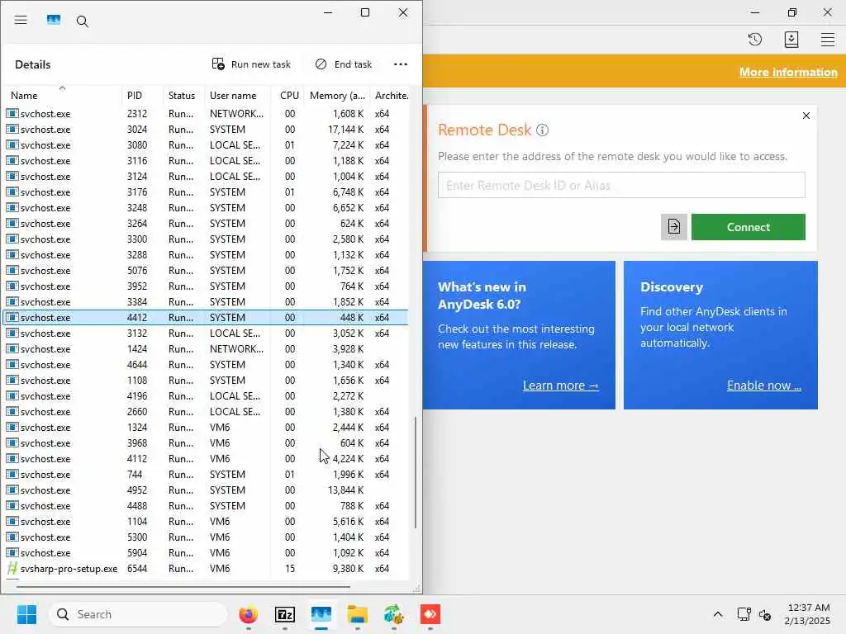Viewport: 846px width, 634px height.
Task: Click icon of svchost.exe PID 5904
Action: click(x=12, y=552)
